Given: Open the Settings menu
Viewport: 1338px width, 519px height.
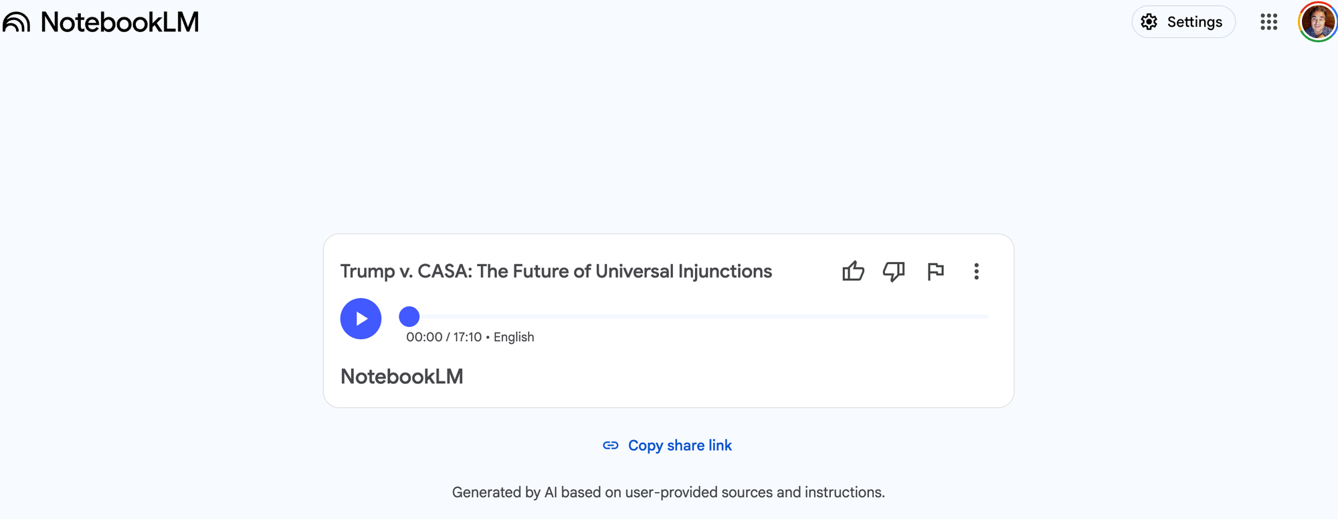Looking at the screenshot, I should pyautogui.click(x=1183, y=22).
